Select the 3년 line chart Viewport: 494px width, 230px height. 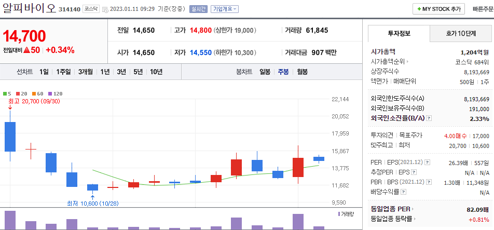tap(121, 72)
